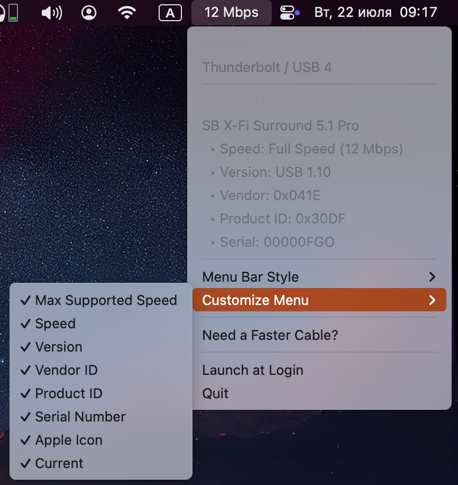Open Need a Faster Cable? link
This screenshot has height=485, width=458.
point(319,335)
